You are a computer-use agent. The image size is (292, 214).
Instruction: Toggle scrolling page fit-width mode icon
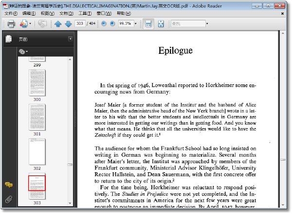tap(148, 24)
